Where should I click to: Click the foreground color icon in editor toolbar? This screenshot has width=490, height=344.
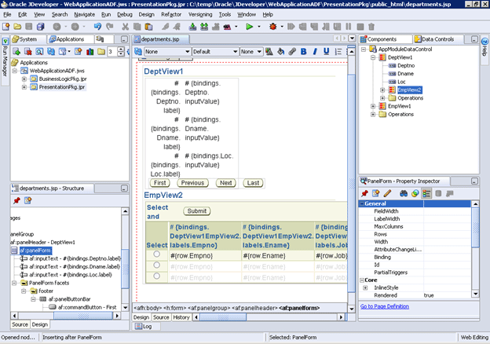pos(269,52)
